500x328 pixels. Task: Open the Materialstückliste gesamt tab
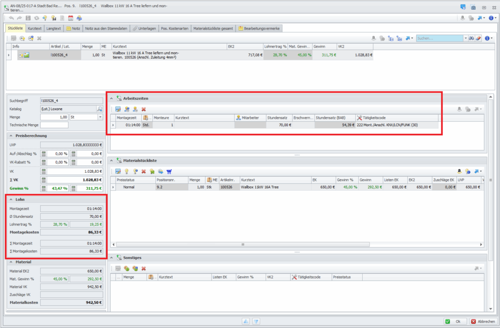coord(213,29)
